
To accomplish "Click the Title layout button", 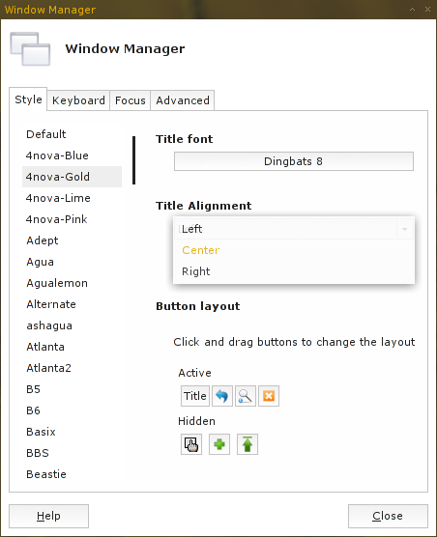I will pos(195,396).
